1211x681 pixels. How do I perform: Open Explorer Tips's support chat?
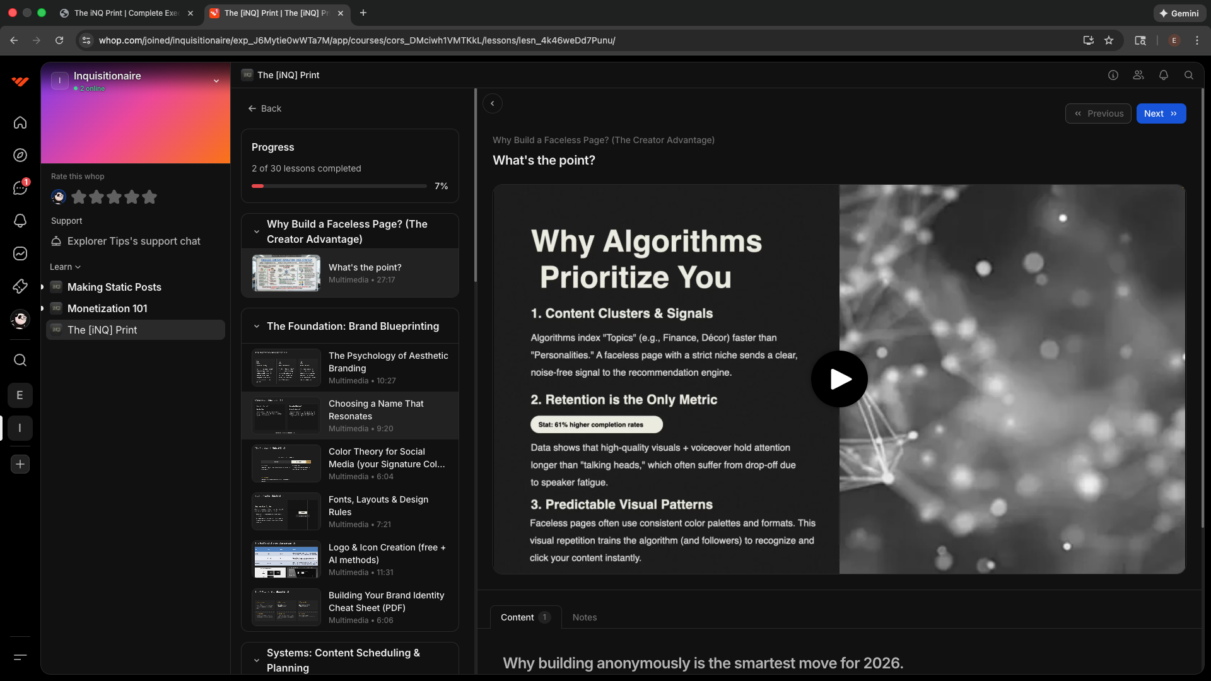click(x=134, y=241)
